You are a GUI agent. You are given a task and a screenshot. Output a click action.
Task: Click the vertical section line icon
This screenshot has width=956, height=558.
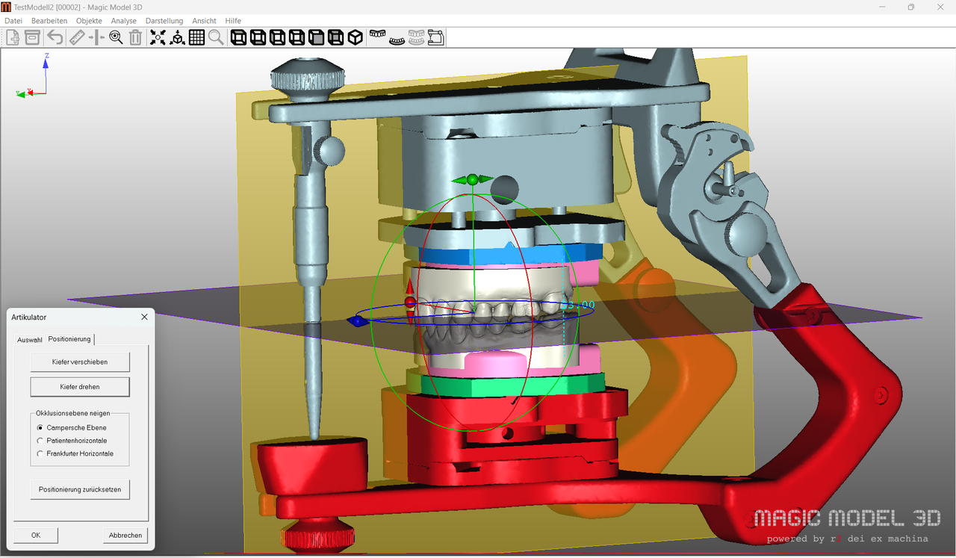coord(96,37)
